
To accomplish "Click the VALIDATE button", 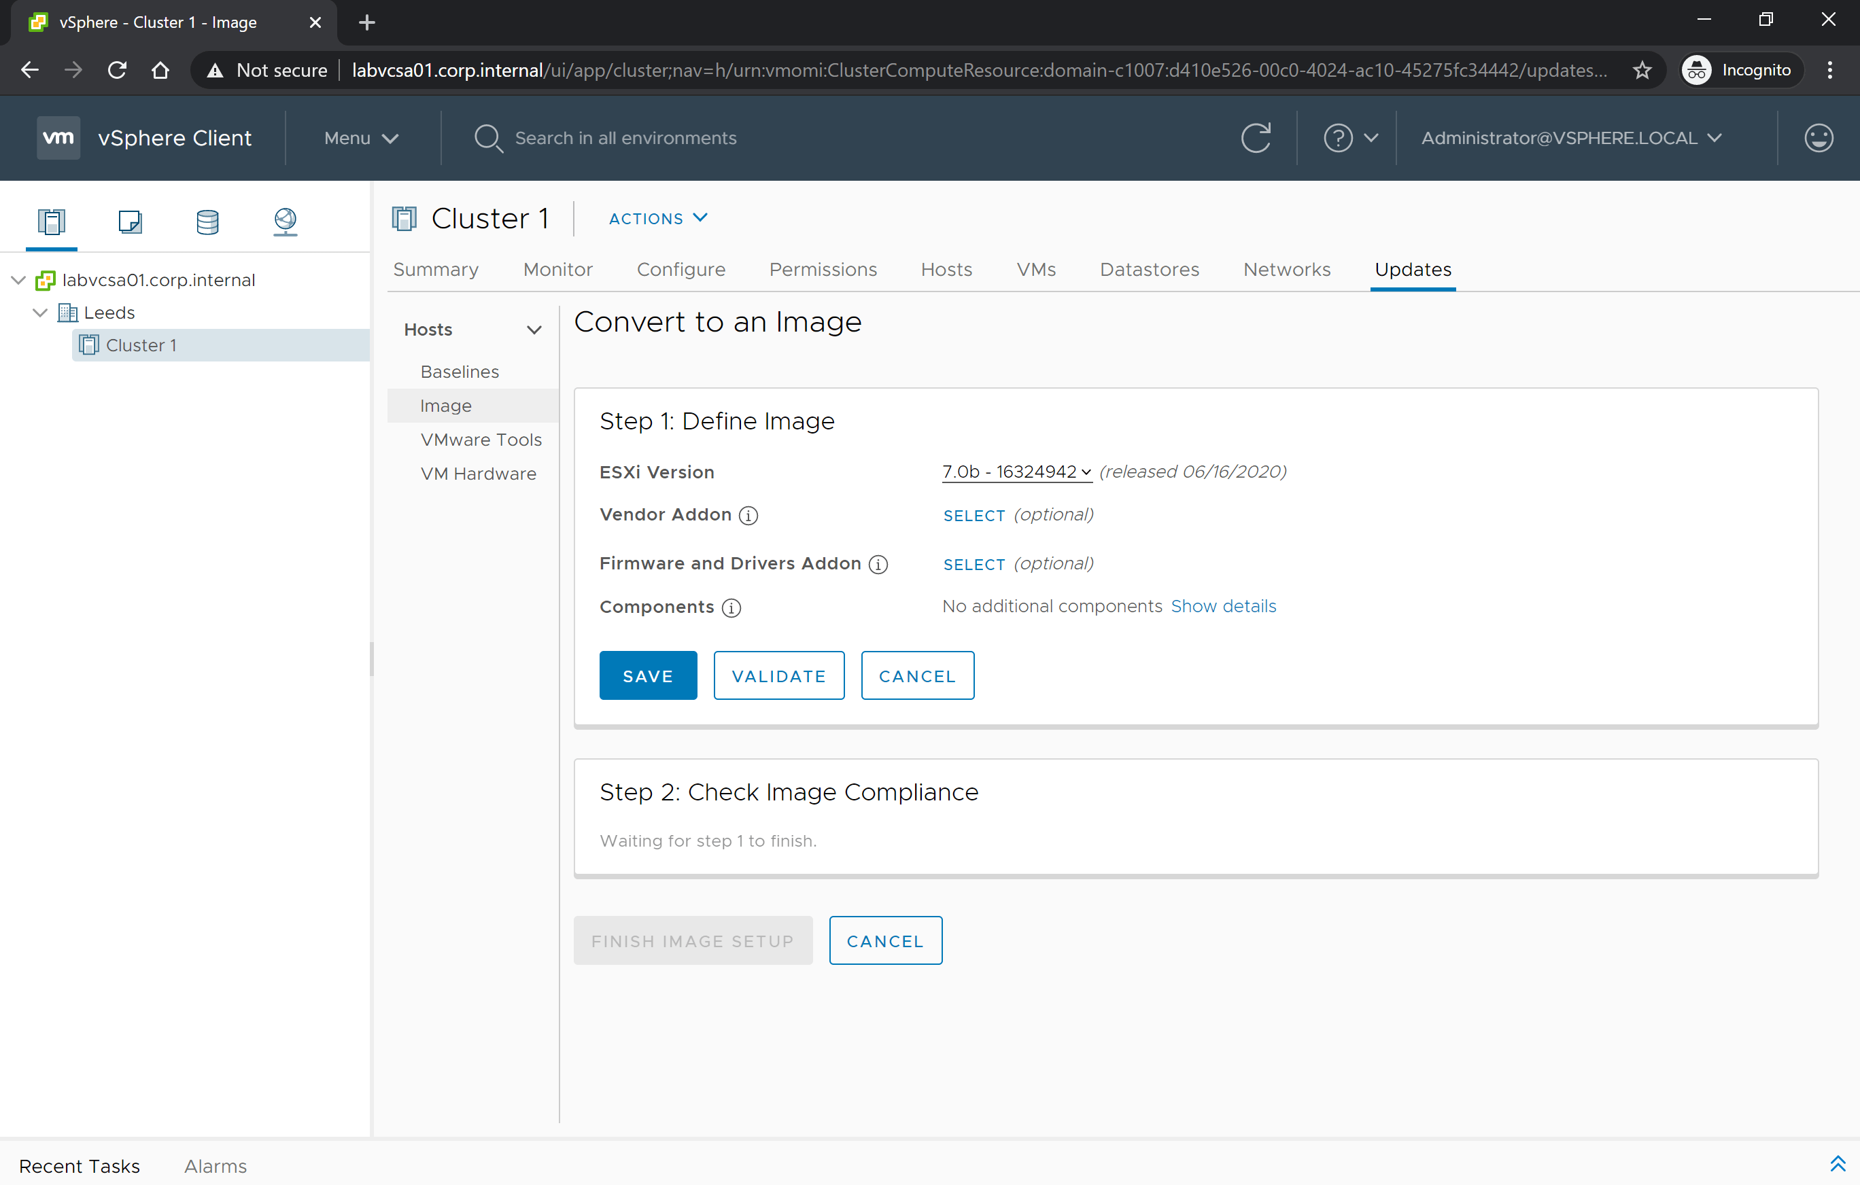I will (778, 675).
